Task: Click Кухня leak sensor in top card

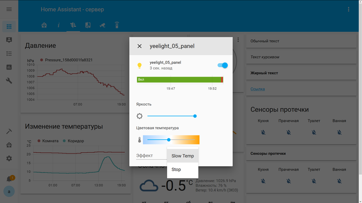Action: (263, 132)
